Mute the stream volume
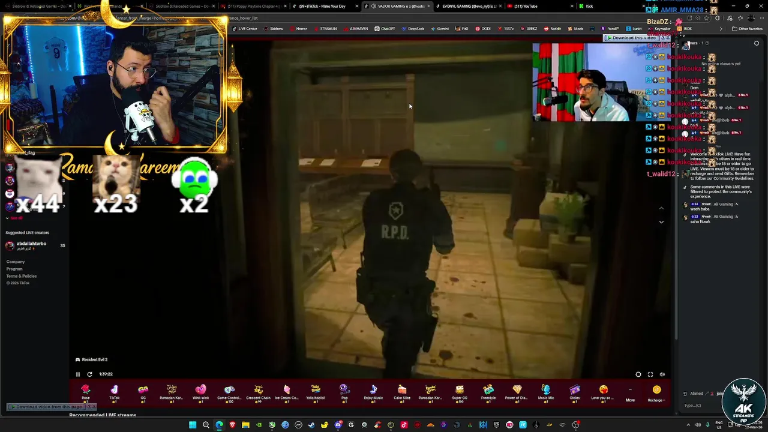This screenshot has width=768, height=432. [662, 374]
